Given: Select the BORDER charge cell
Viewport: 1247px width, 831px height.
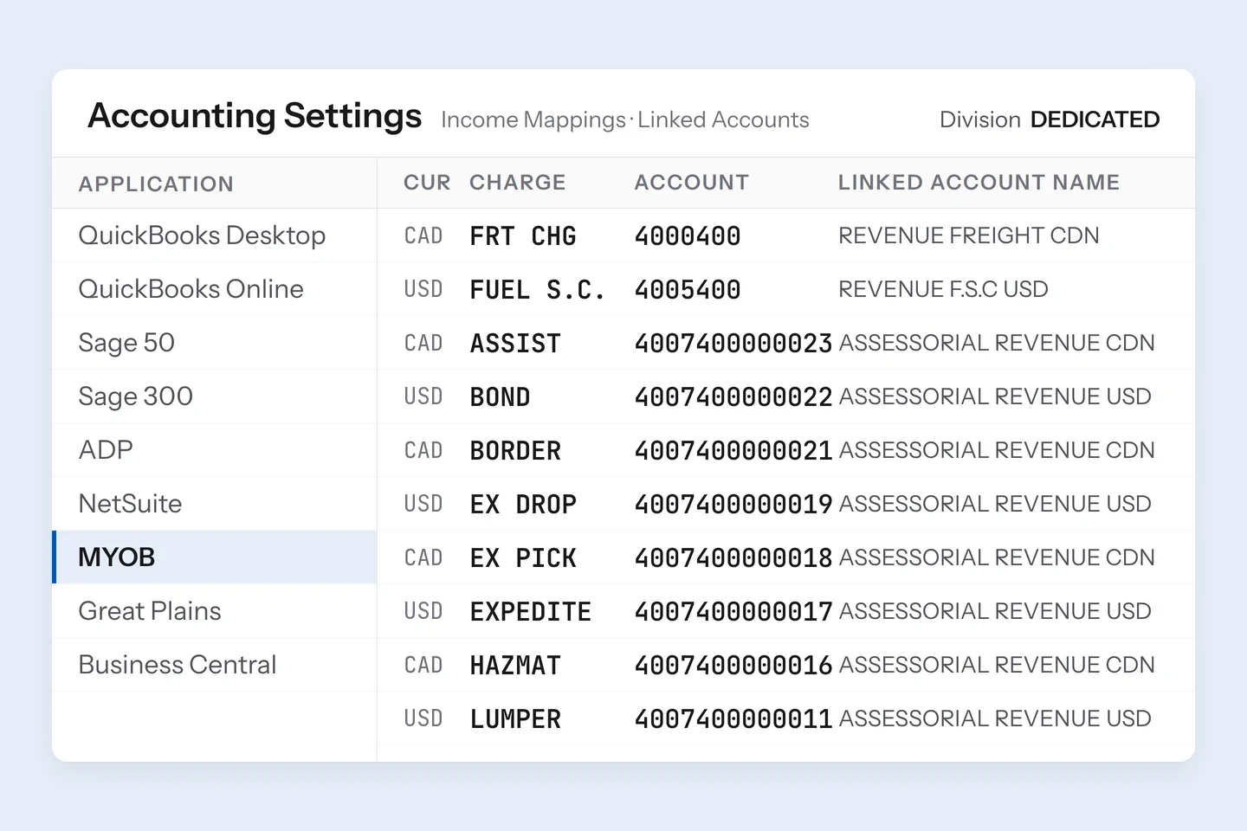Looking at the screenshot, I should (x=515, y=450).
